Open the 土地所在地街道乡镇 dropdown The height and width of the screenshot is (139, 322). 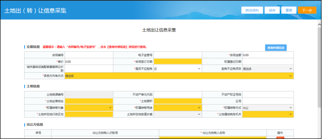[x=178, y=114]
